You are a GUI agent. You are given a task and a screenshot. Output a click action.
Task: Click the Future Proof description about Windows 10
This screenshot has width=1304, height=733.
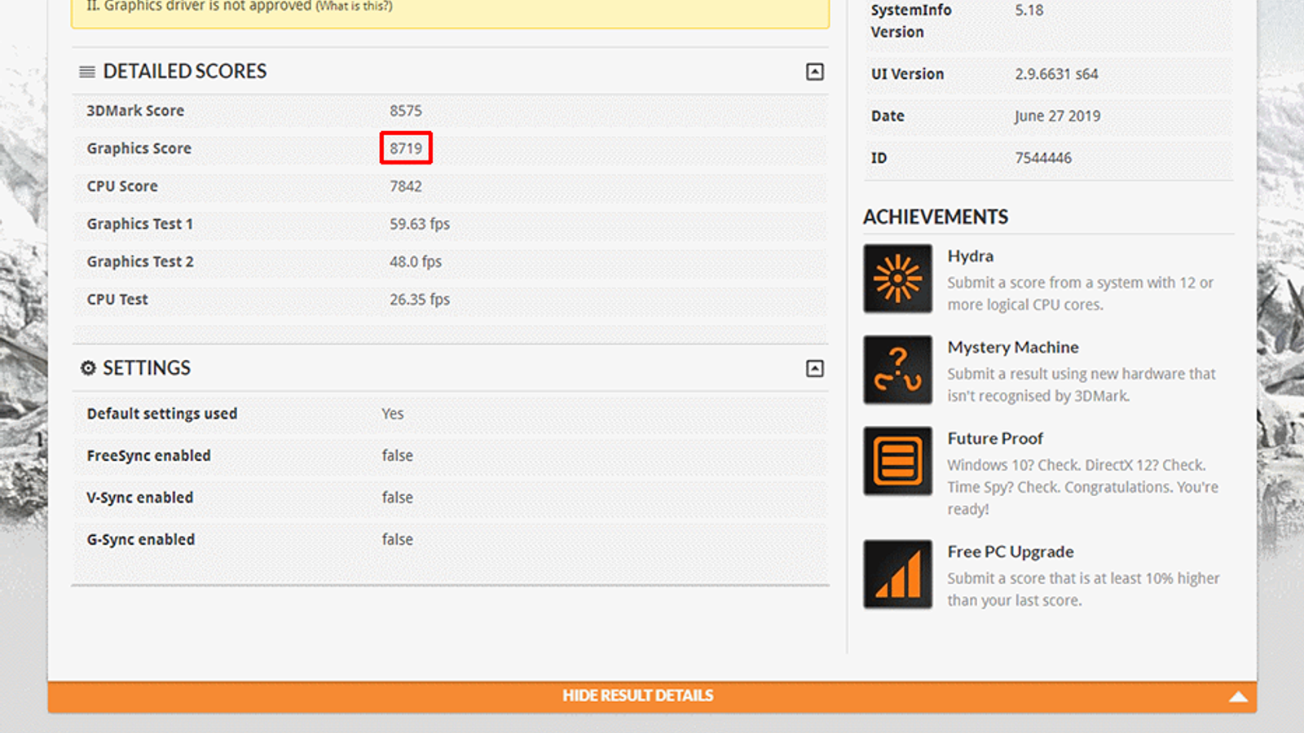click(x=1083, y=487)
